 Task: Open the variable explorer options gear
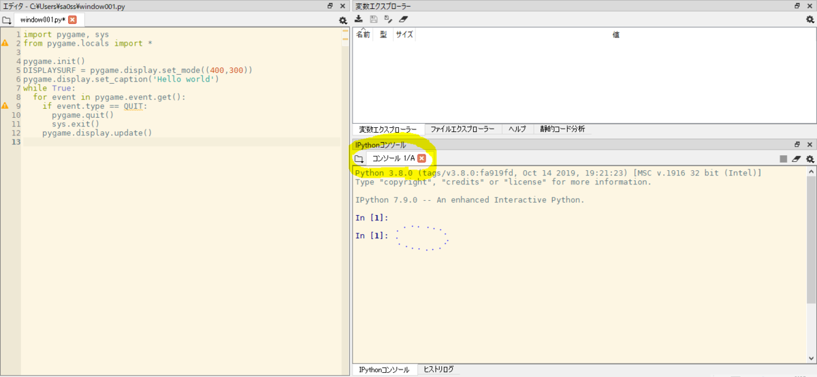click(x=810, y=20)
